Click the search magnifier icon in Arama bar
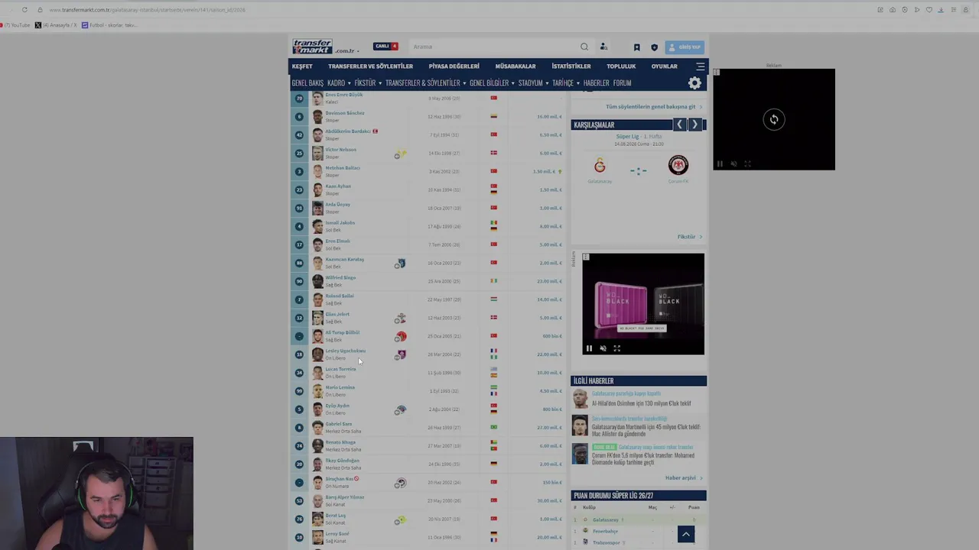979x550 pixels. 584,47
